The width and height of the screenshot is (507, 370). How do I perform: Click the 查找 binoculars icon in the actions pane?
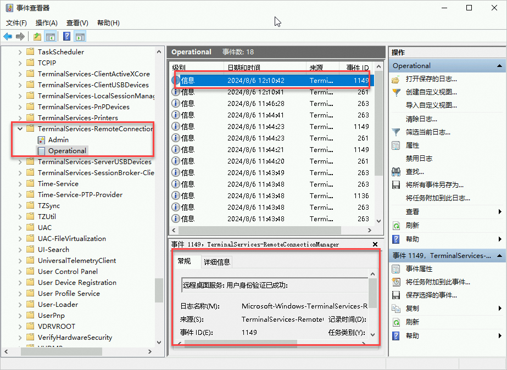click(x=397, y=172)
